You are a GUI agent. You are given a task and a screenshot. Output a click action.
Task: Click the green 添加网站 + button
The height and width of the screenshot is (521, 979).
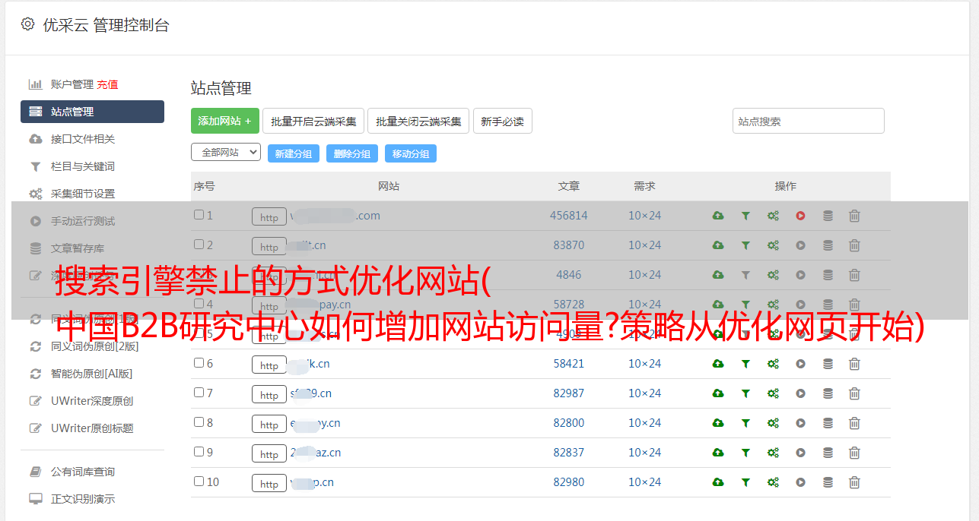pyautogui.click(x=225, y=121)
